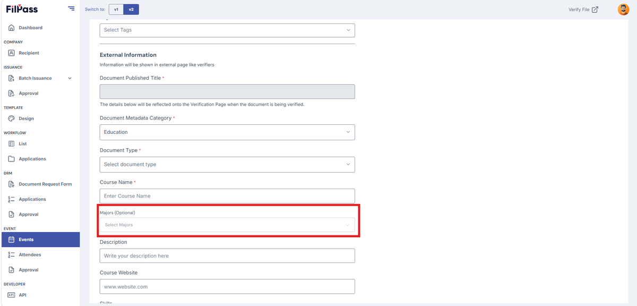Click the Events calendar icon

coord(12,240)
